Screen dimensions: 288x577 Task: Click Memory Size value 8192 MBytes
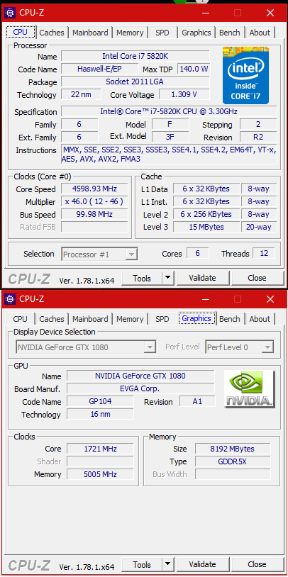tap(233, 449)
